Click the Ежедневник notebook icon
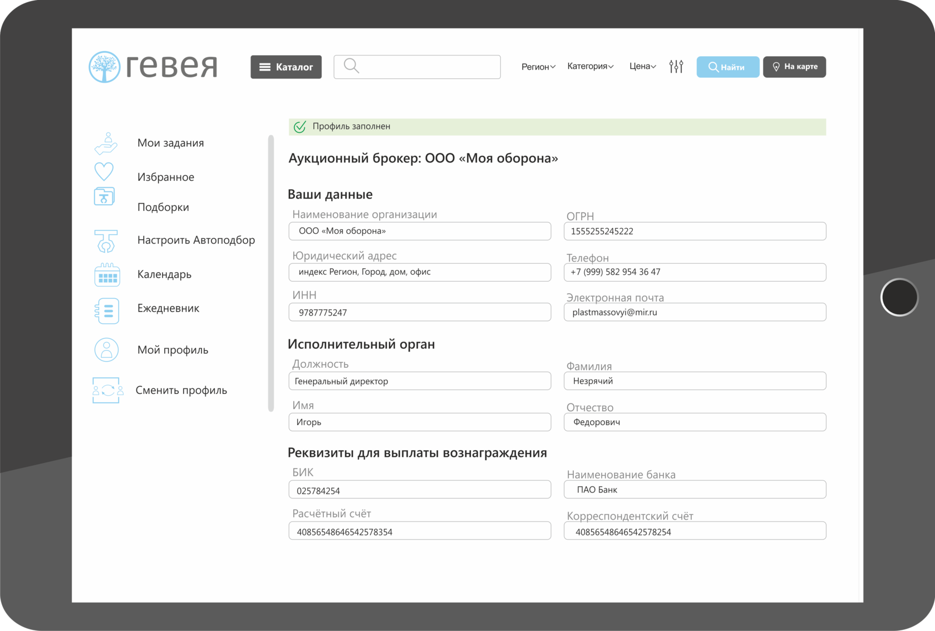This screenshot has height=631, width=935. [x=107, y=310]
